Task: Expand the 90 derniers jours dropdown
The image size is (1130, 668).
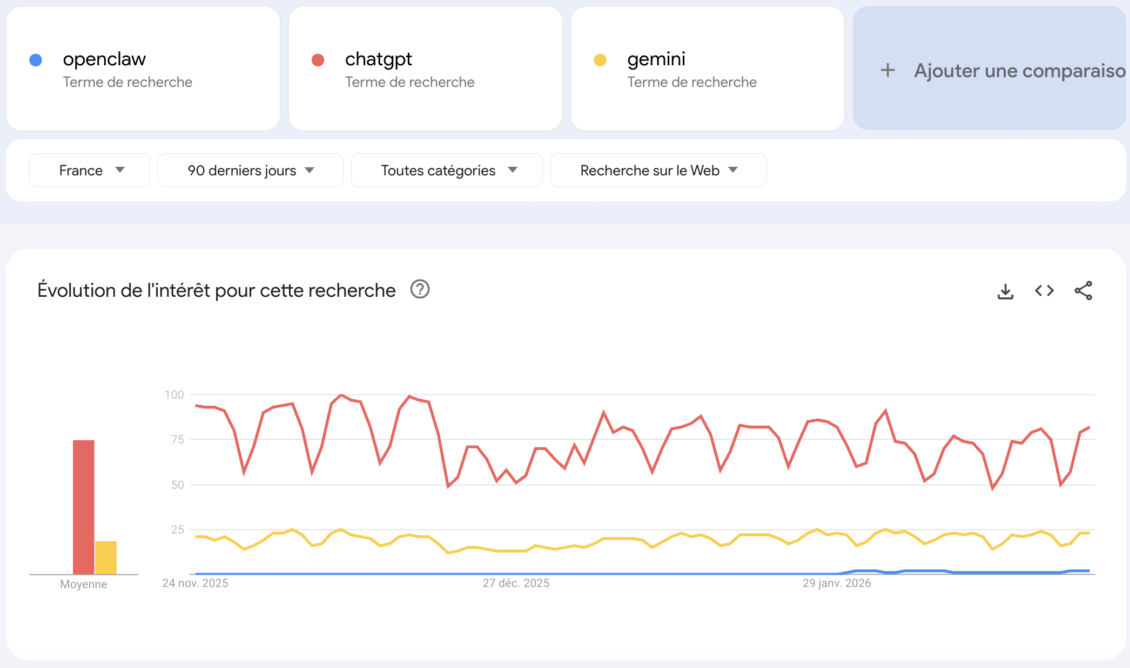Action: click(x=250, y=171)
